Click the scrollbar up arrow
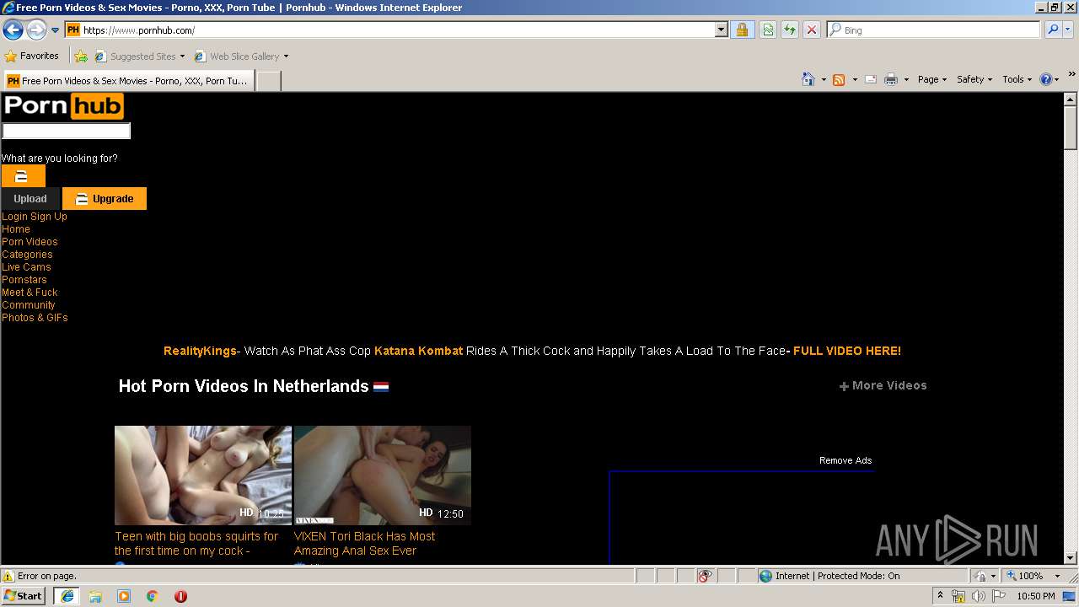 pyautogui.click(x=1071, y=99)
